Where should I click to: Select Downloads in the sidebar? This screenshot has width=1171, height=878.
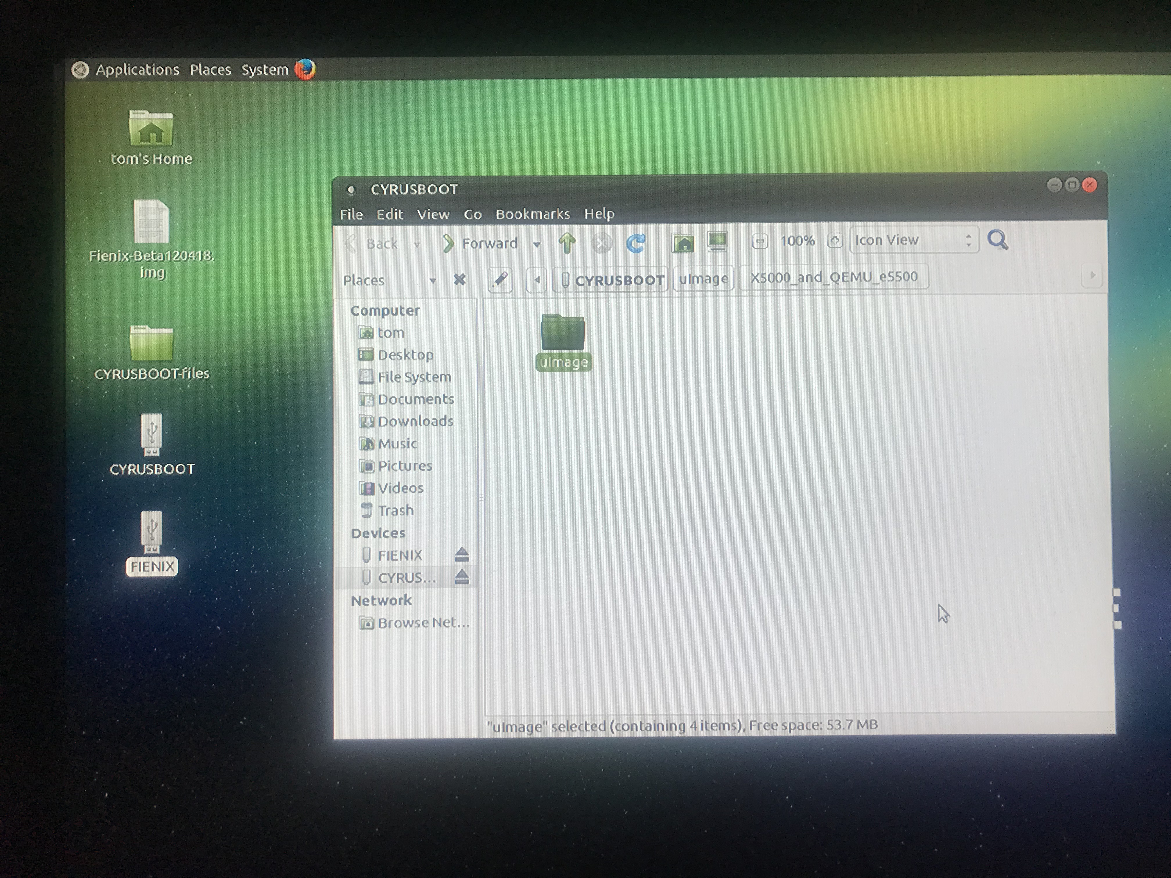pos(415,421)
